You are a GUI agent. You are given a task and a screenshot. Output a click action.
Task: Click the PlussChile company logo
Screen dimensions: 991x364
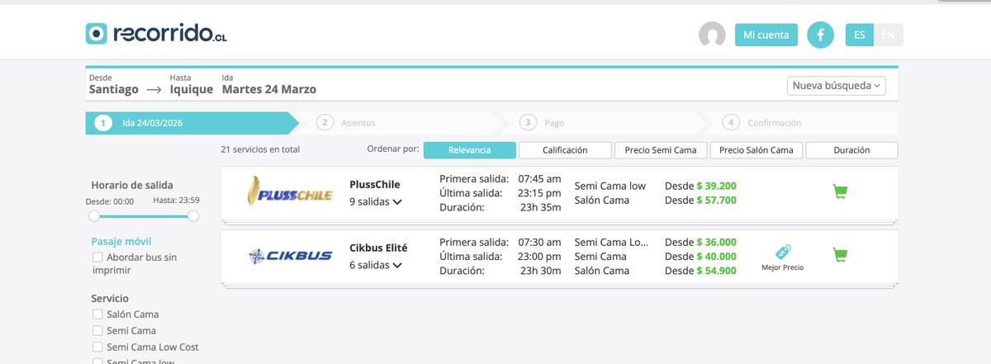point(290,192)
